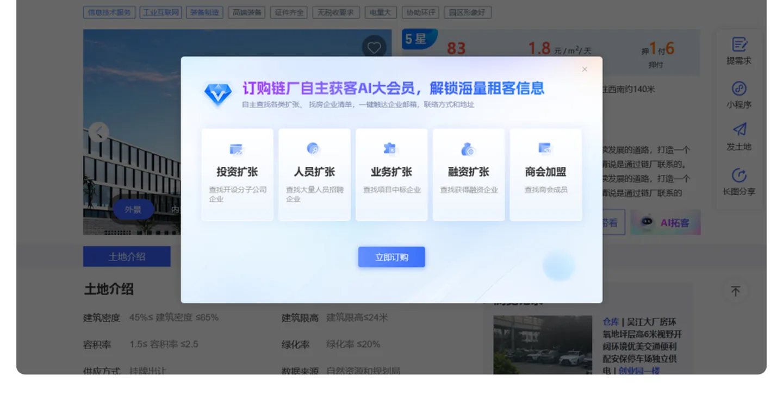Screen dimensions: 783x401
Task: Click the 建筑限高≤24米 value
Action: click(357, 317)
